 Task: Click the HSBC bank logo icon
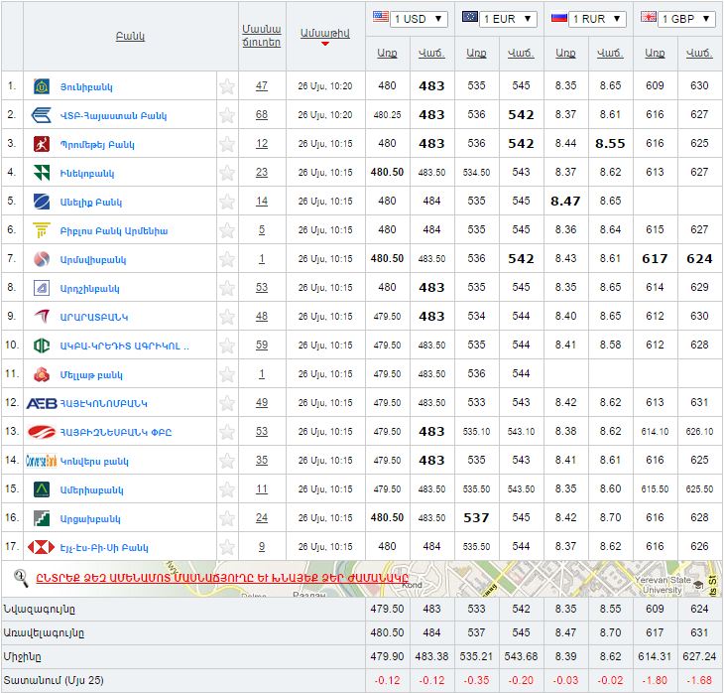tap(42, 547)
